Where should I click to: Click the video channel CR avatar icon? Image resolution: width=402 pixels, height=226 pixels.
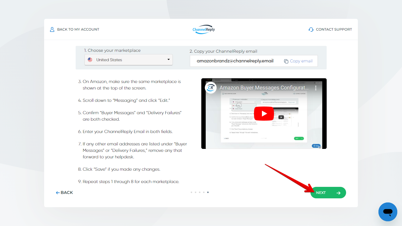tap(211, 88)
